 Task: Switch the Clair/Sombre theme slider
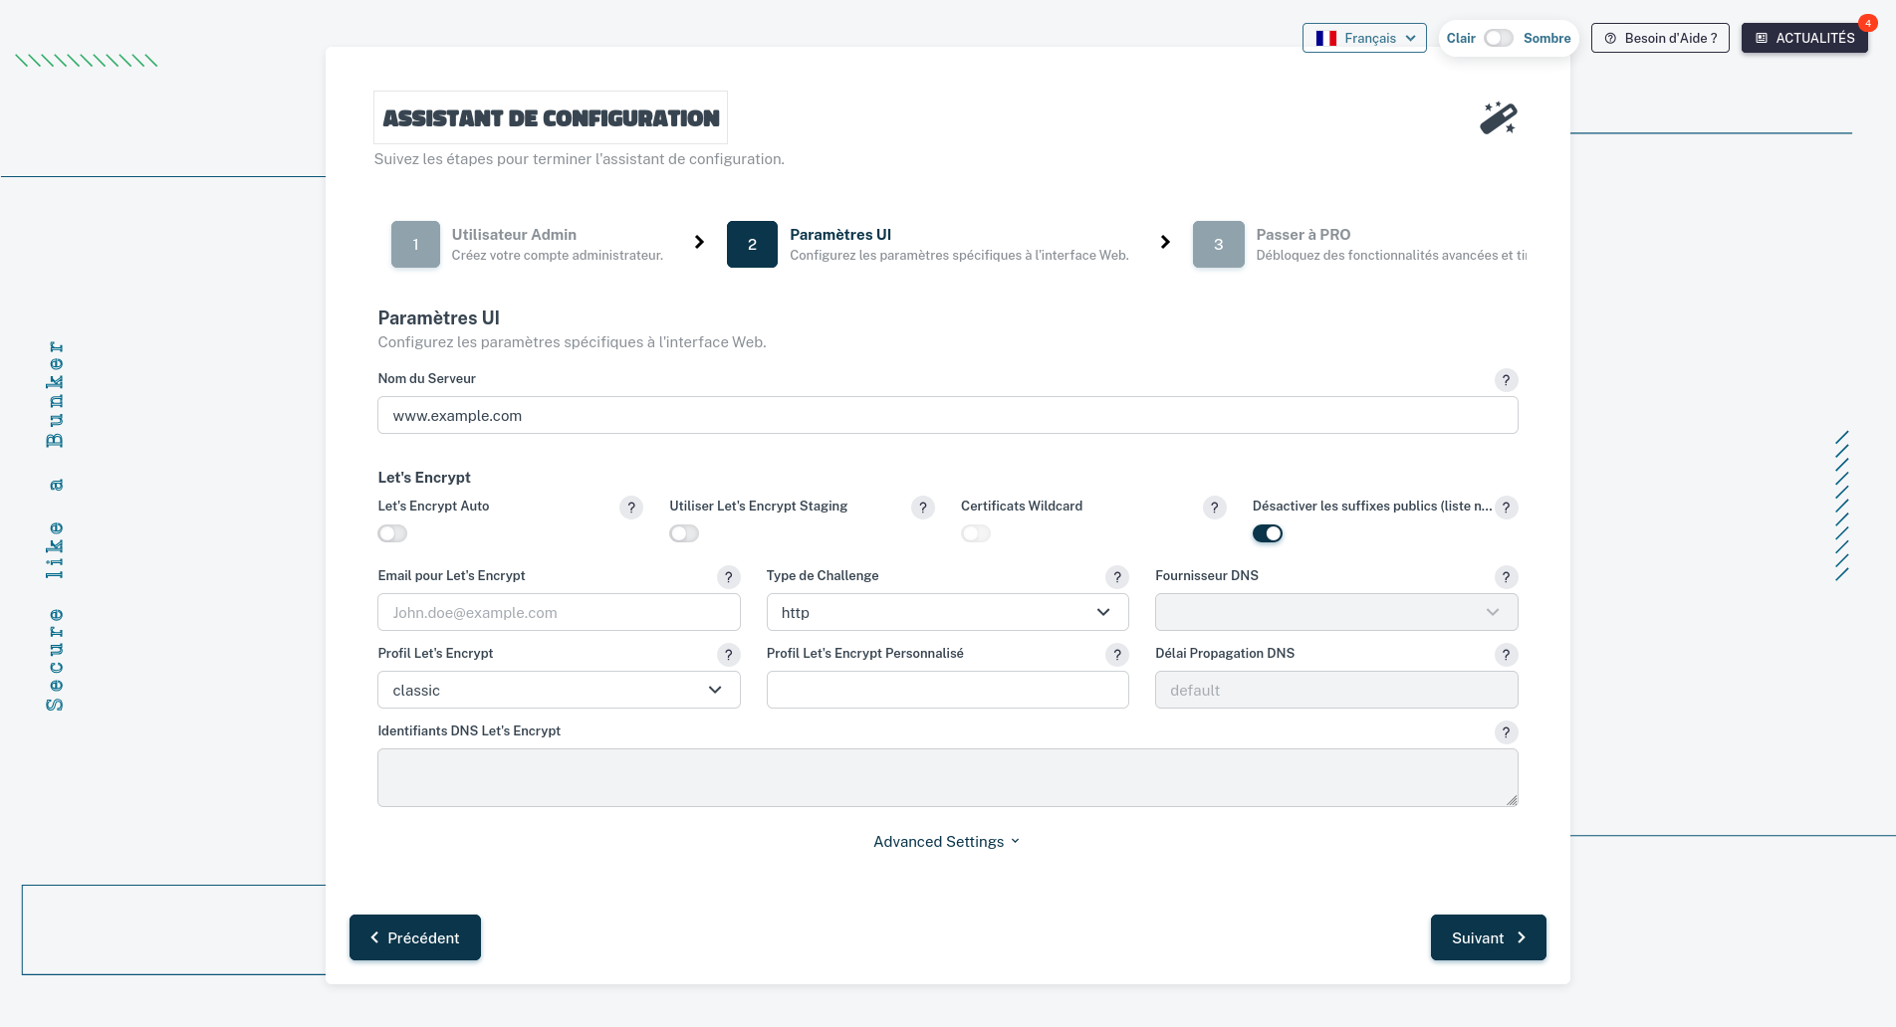[1499, 38]
